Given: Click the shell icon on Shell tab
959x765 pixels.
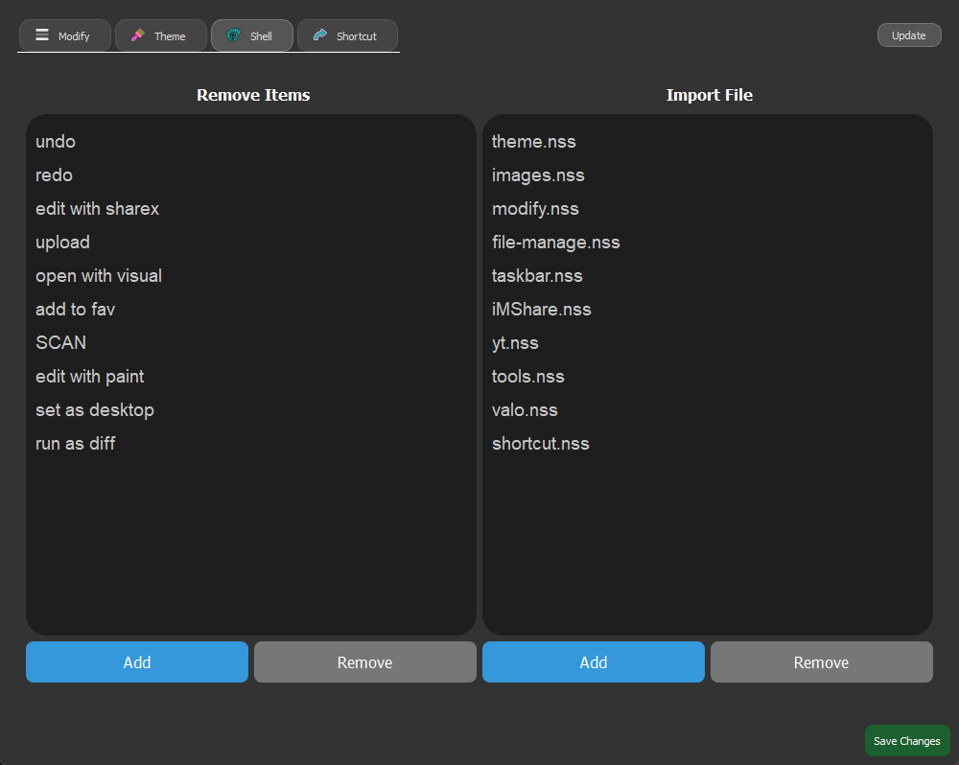Looking at the screenshot, I should tap(234, 35).
